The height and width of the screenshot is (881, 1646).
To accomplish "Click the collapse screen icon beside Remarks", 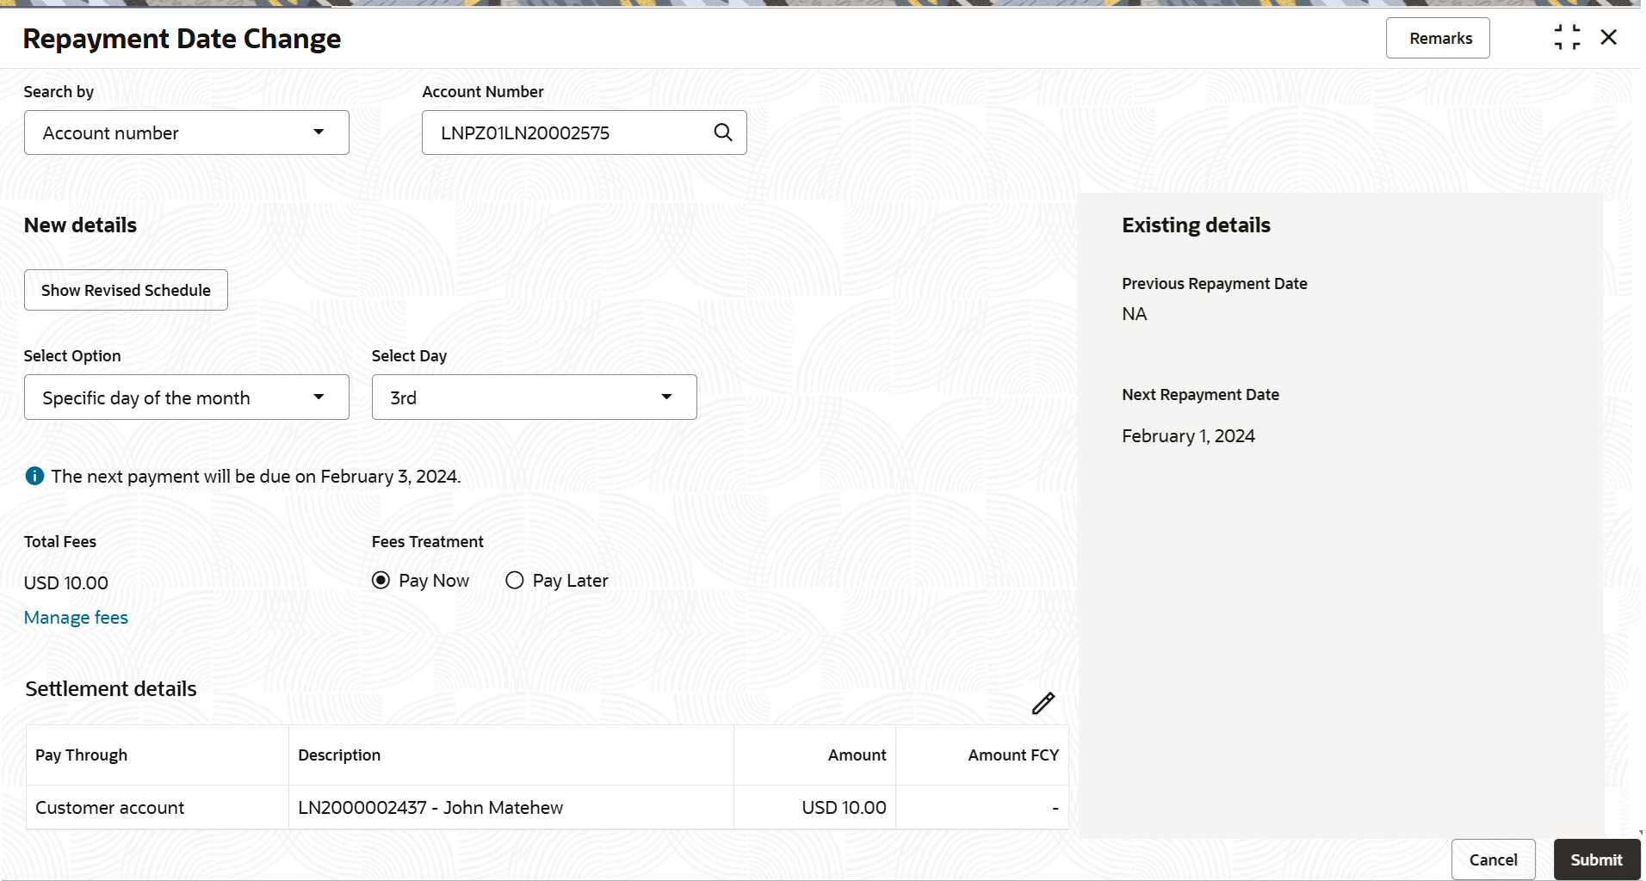I will pyautogui.click(x=1568, y=38).
